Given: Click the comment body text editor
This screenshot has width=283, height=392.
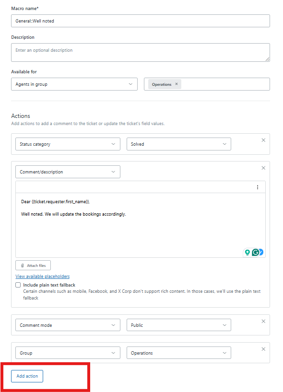Looking at the screenshot, I should pos(141,225).
